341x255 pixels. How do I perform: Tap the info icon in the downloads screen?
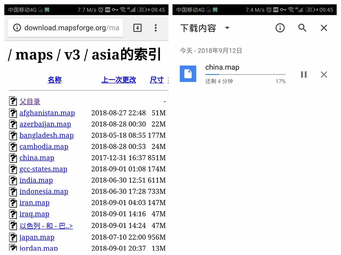point(280,28)
